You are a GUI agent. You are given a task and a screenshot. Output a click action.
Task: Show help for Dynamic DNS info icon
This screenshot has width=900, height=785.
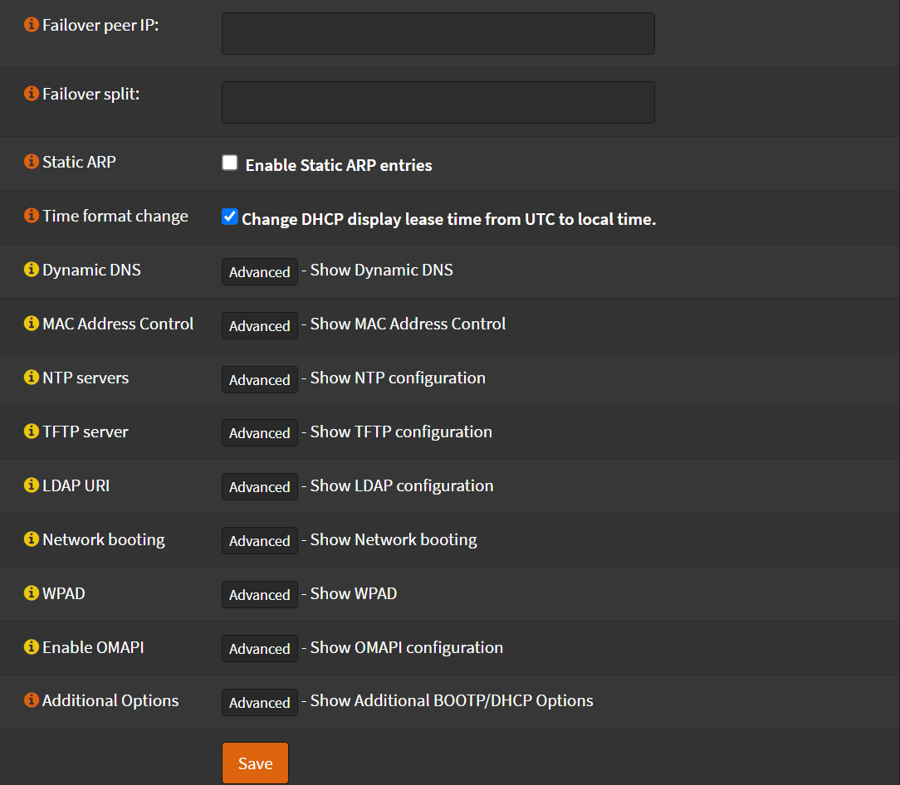[x=32, y=270]
